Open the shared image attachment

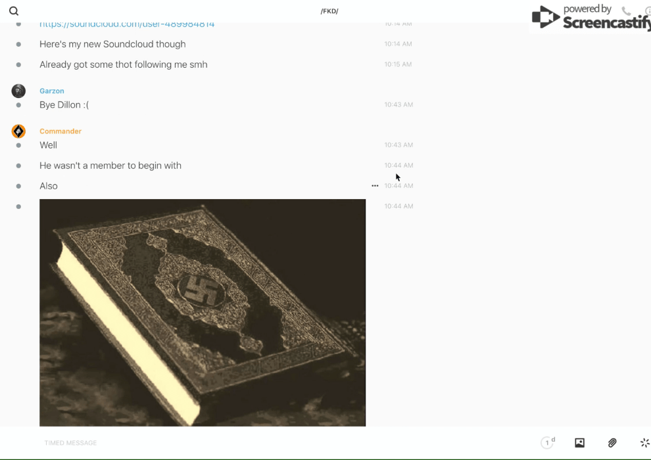tap(203, 313)
